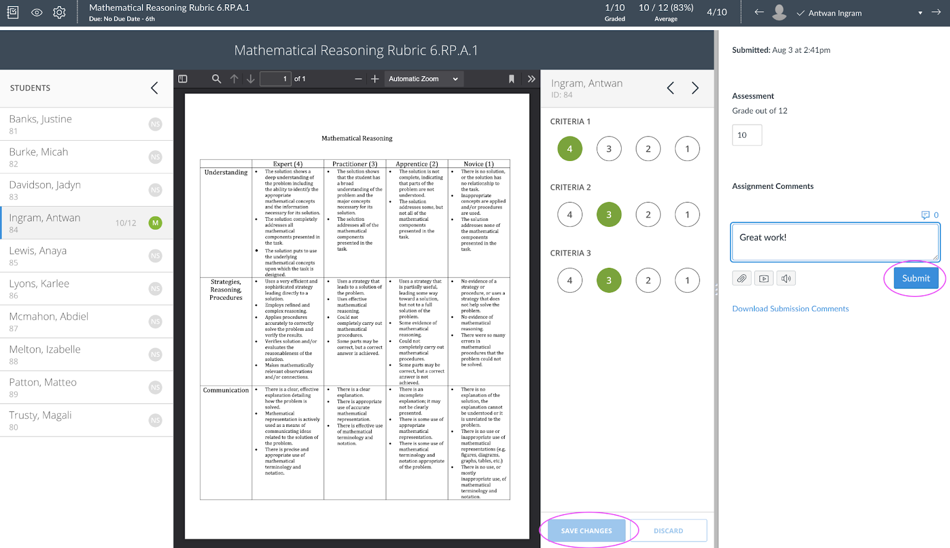Select student Melton, Izabelle
This screenshot has height=548, width=950.
[x=87, y=354]
